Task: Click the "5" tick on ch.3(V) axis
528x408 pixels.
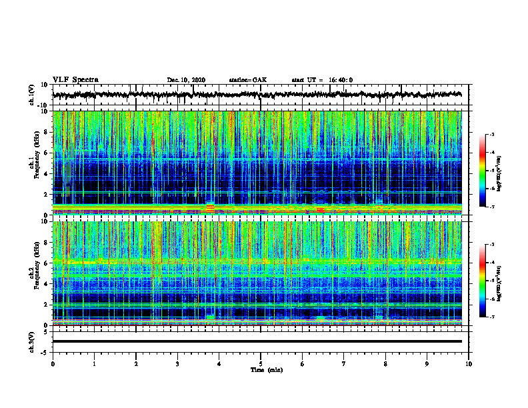Action: pyautogui.click(x=47, y=332)
